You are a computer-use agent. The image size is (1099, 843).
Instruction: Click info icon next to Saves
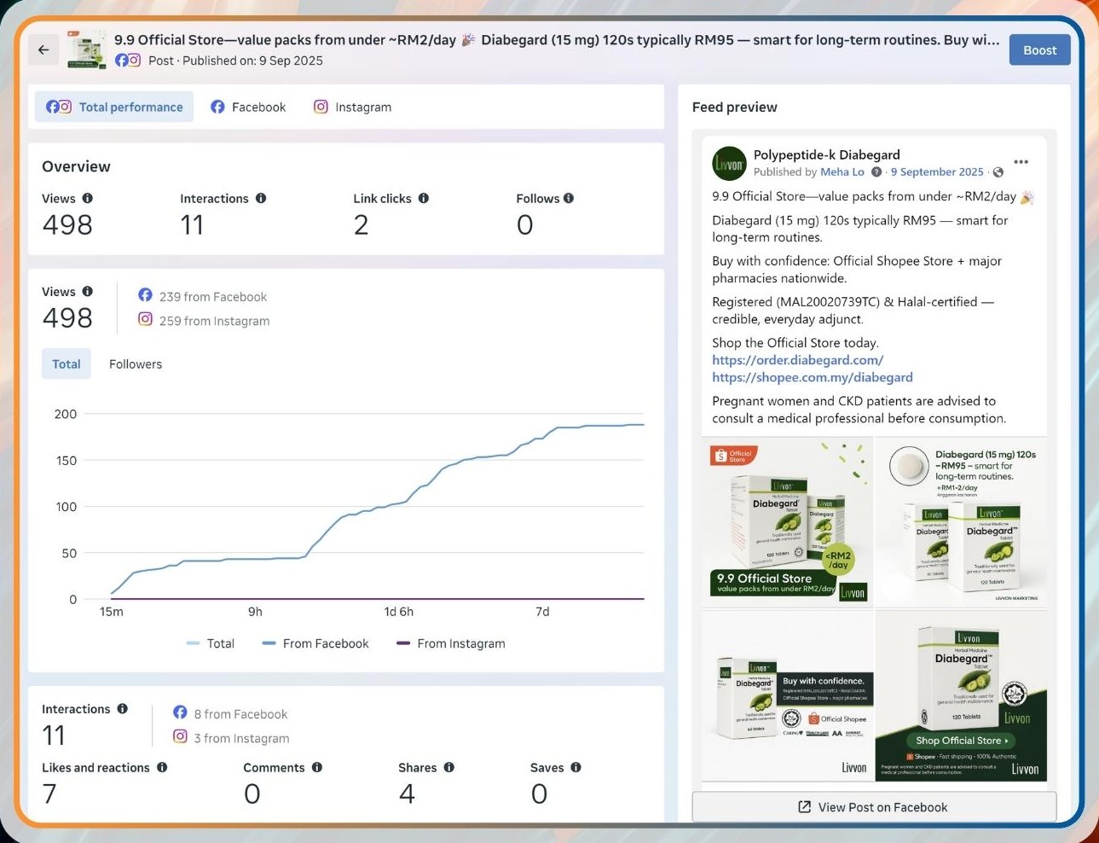[x=576, y=767]
